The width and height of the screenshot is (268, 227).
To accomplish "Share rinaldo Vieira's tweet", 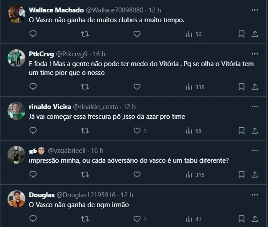I will pos(255,131).
